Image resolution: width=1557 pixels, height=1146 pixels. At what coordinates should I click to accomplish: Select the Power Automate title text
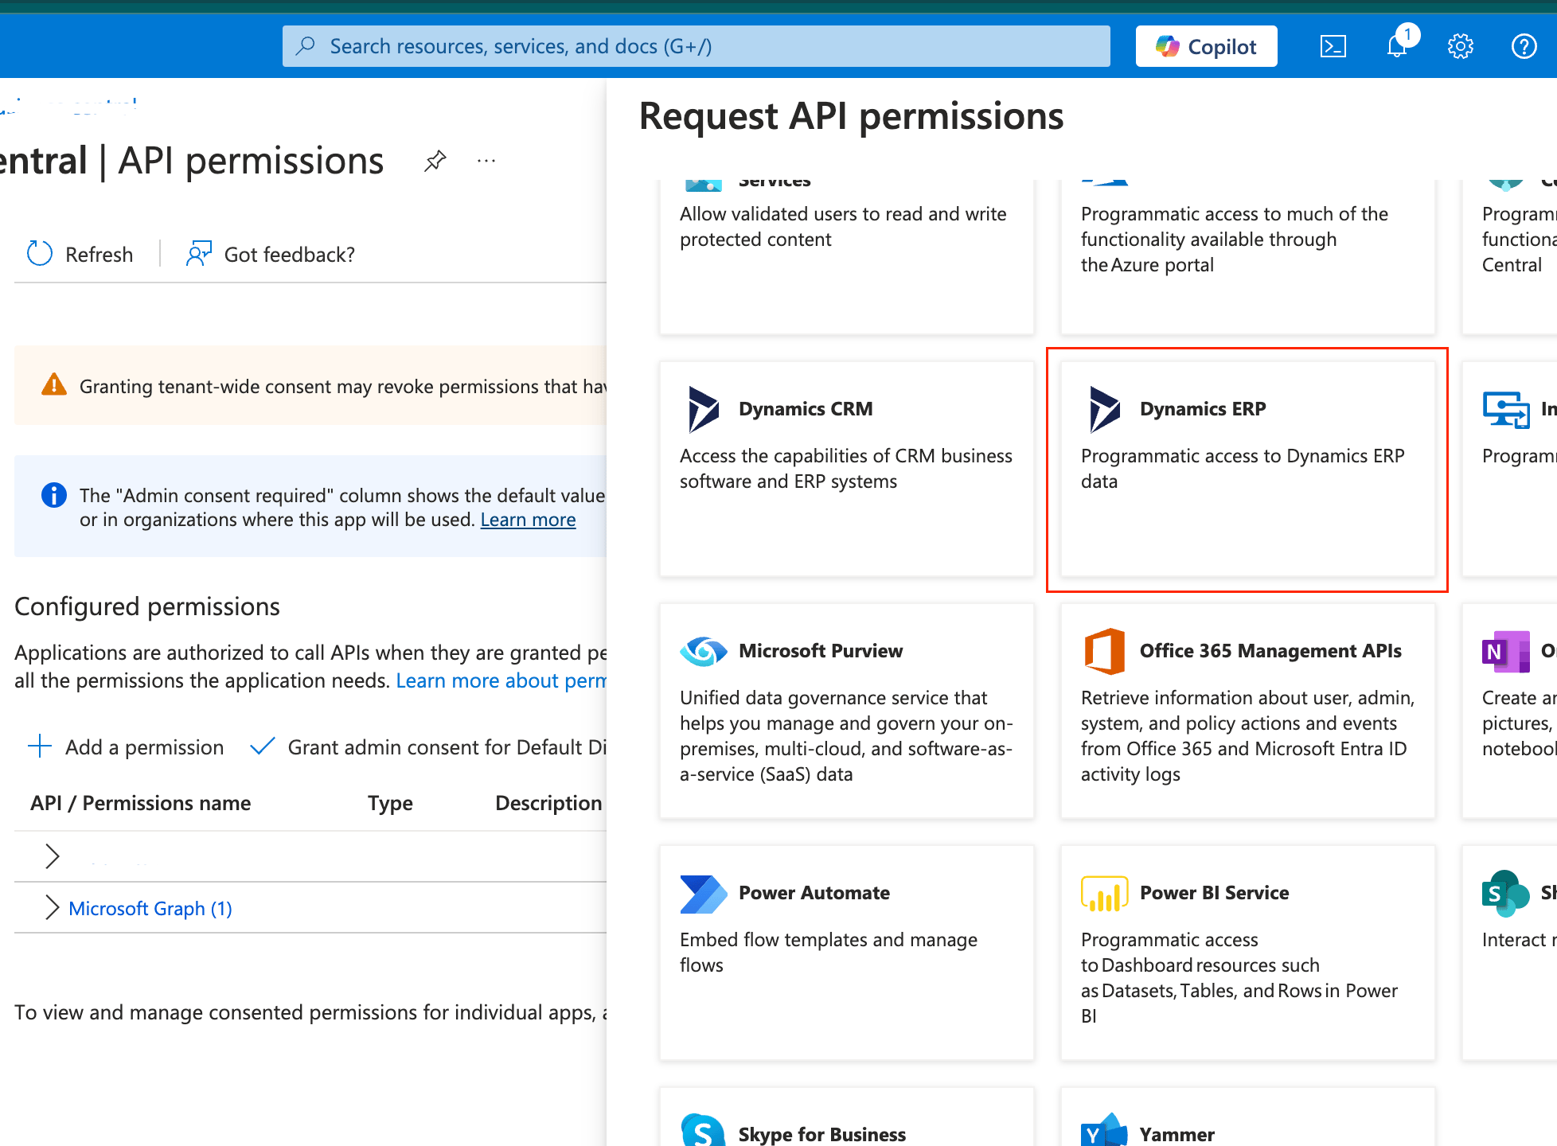point(814,893)
